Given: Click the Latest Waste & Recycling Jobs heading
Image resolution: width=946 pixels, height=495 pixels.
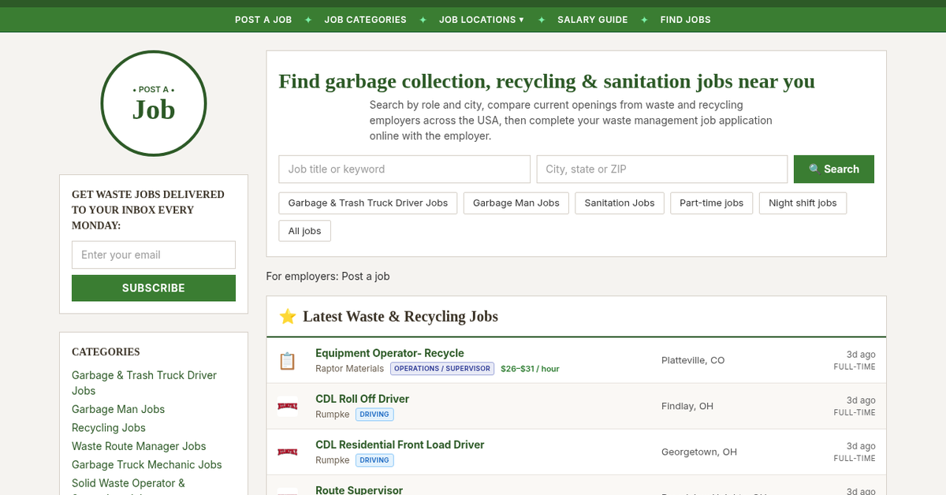Looking at the screenshot, I should click(400, 316).
